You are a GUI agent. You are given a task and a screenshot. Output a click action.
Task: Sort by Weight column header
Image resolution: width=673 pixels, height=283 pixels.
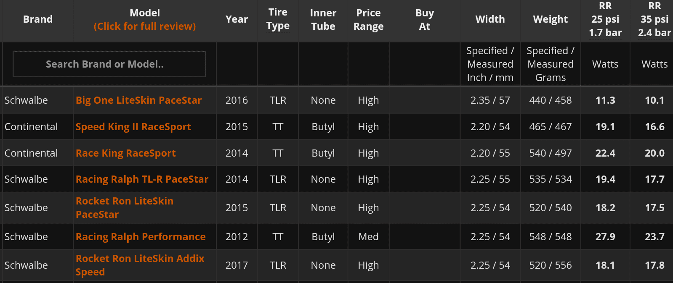[x=551, y=19]
